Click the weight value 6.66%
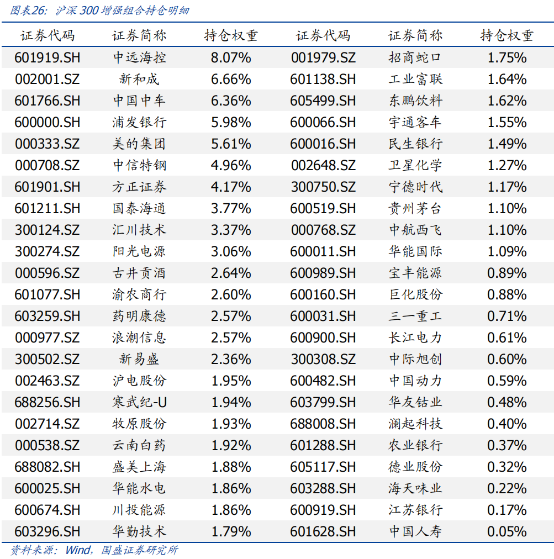554x559 pixels. tap(231, 79)
